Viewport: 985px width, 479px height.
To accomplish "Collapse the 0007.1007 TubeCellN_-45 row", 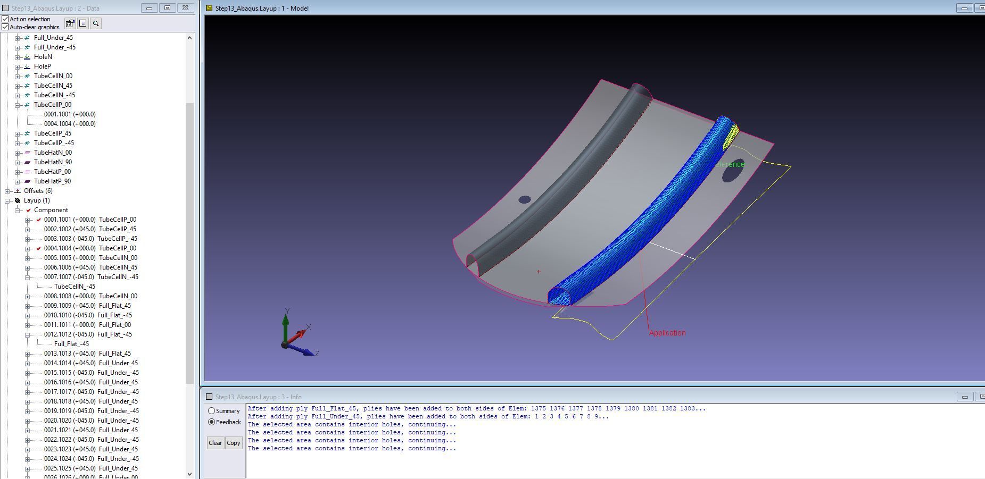I will (x=27, y=277).
